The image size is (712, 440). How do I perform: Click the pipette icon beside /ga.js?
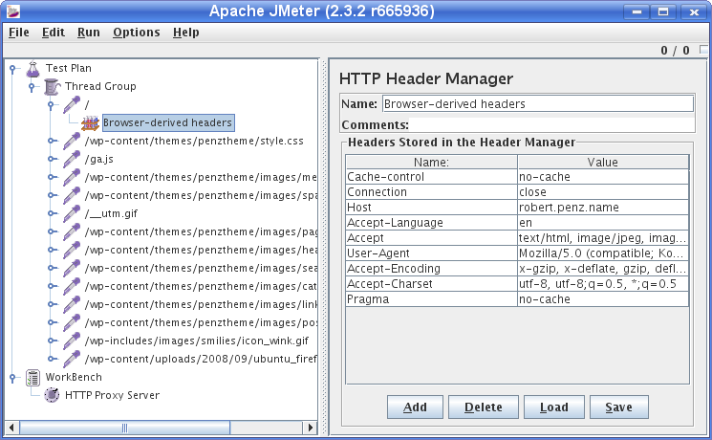coord(72,160)
